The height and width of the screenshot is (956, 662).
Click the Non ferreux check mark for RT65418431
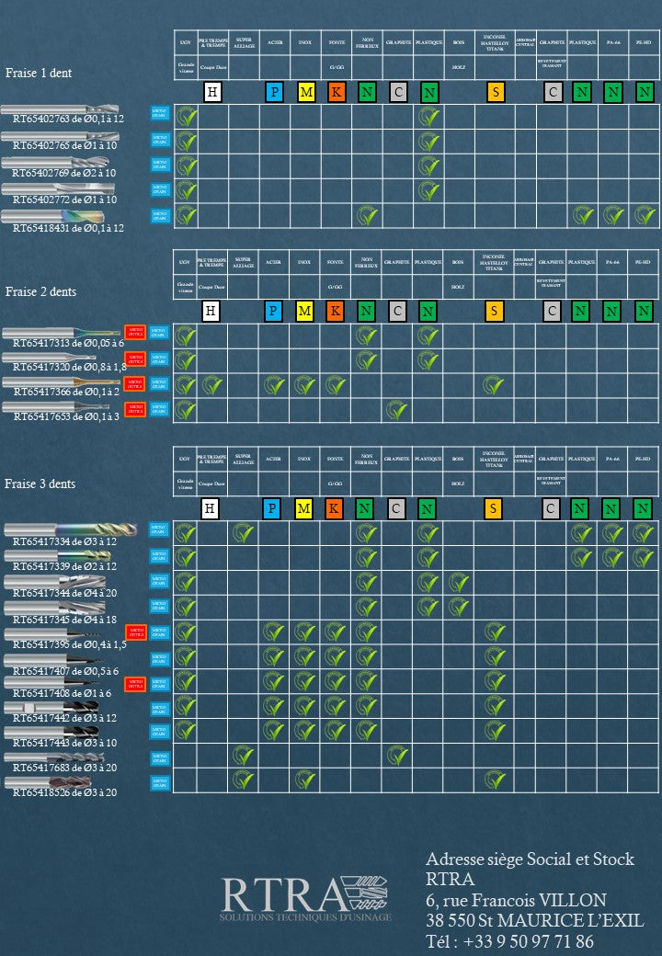[367, 215]
